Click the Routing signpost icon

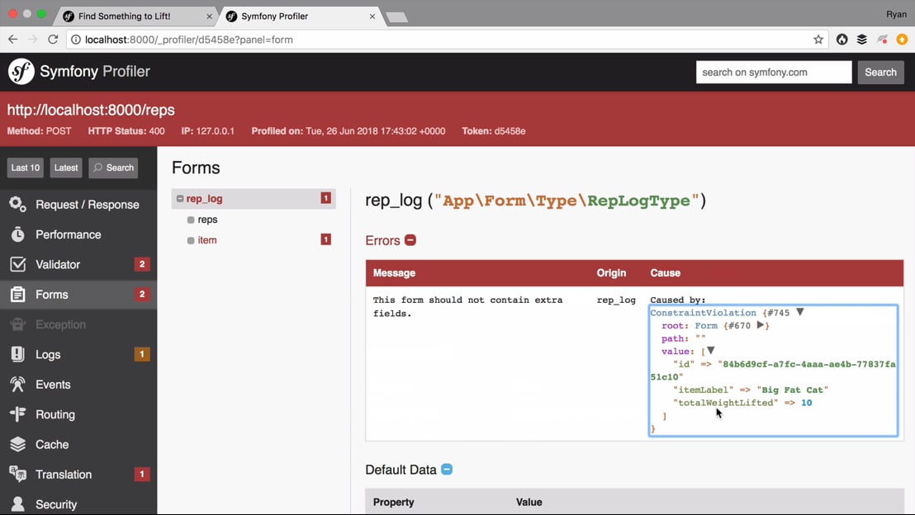click(17, 414)
